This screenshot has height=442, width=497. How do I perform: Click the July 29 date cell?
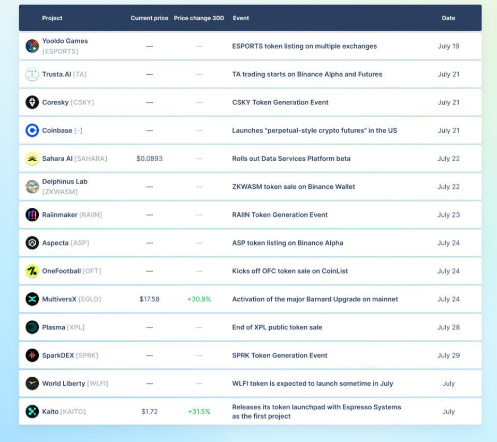[x=448, y=355]
